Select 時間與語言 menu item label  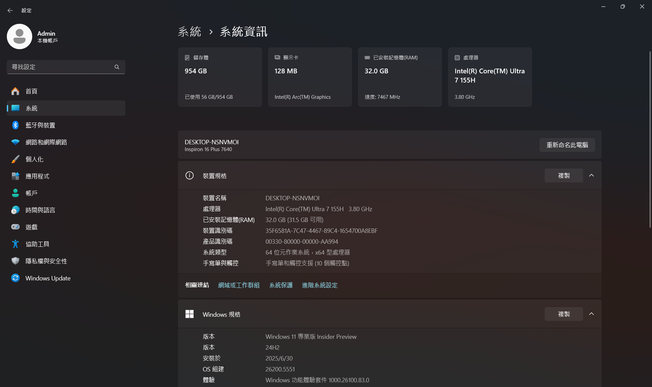[40, 210]
